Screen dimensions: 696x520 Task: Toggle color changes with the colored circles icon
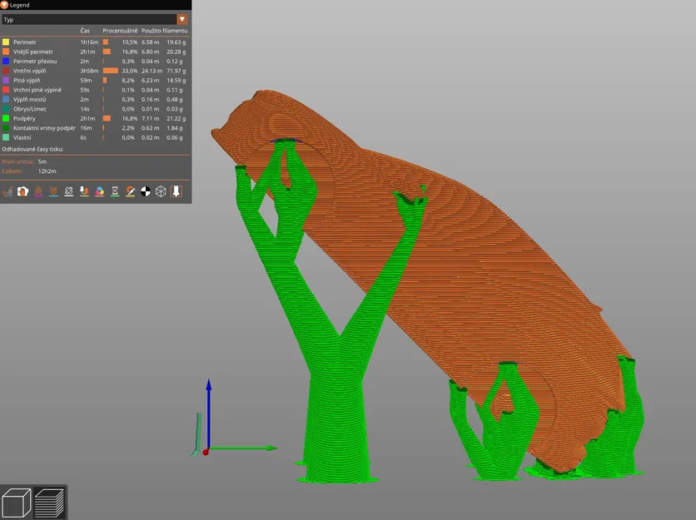click(x=99, y=191)
